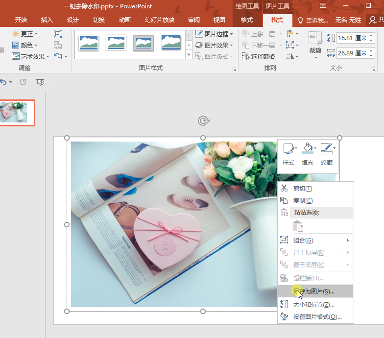Decrease picture width with down stepper
The image size is (384, 338).
371,56
